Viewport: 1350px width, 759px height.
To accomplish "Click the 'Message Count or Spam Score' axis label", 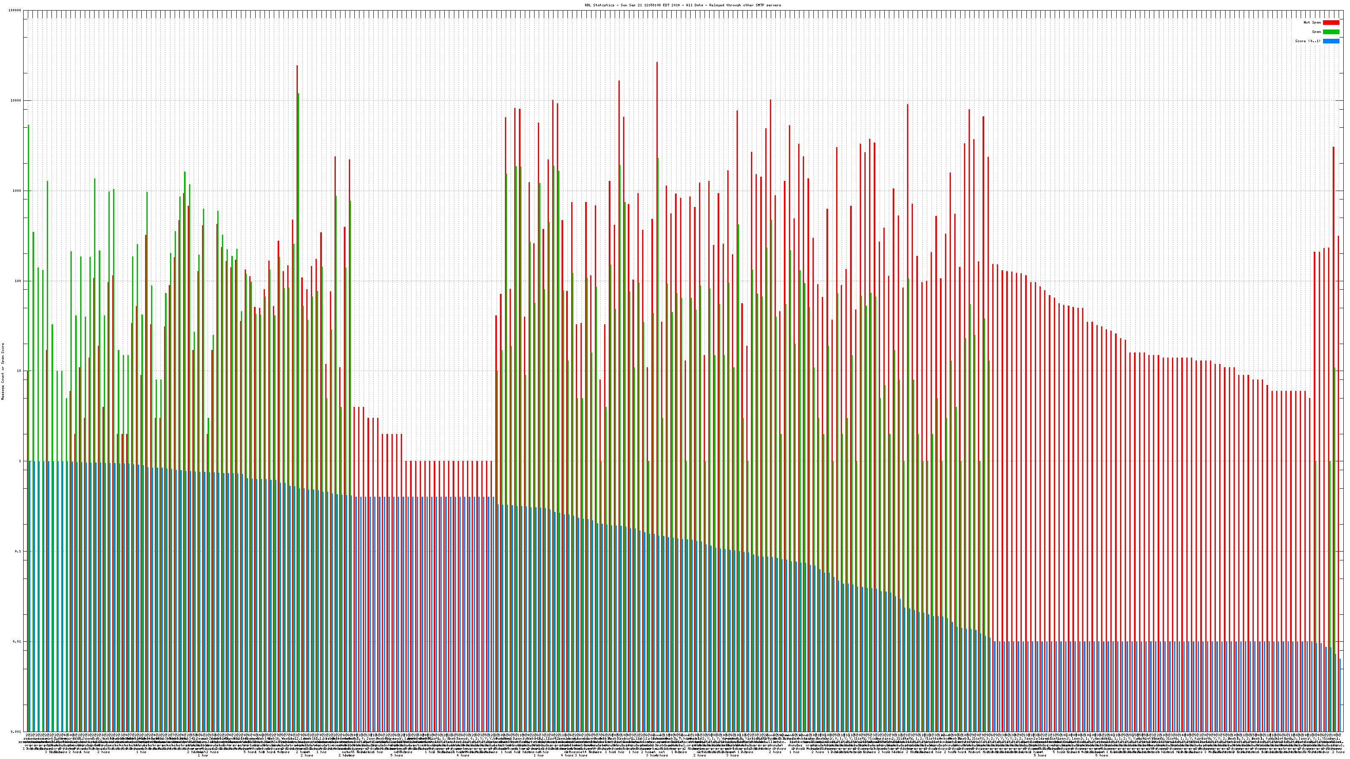I will (x=3, y=371).
